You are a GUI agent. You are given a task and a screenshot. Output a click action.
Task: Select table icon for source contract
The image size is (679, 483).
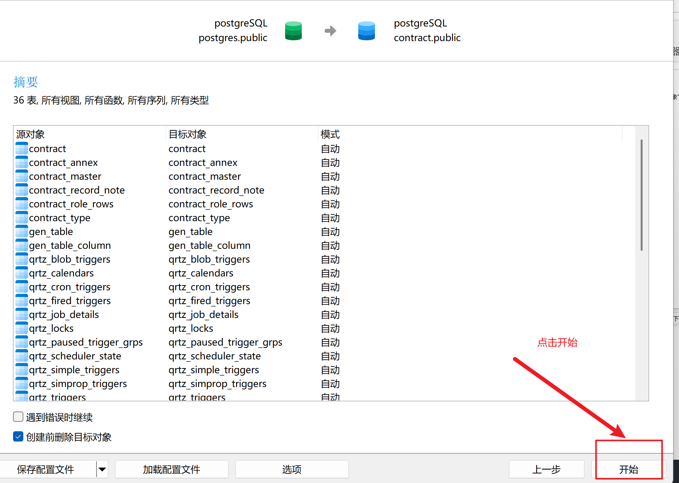tap(22, 149)
